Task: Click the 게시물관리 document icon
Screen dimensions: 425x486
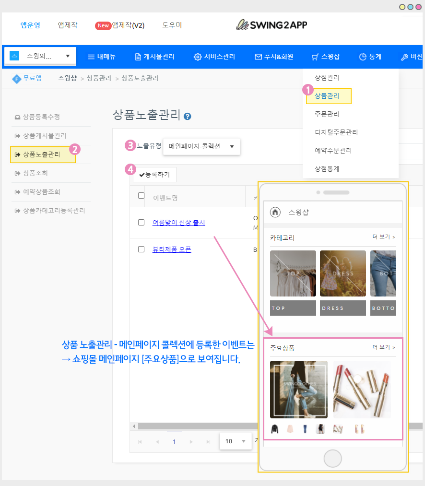Action: tap(138, 57)
